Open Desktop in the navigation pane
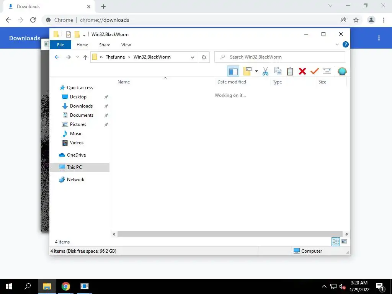 [78, 97]
